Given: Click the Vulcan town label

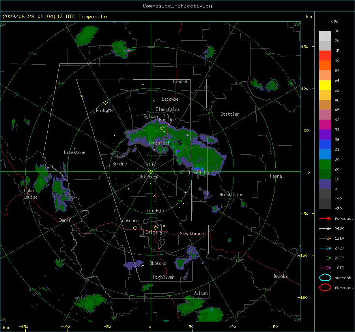Looking at the screenshot, I should (x=201, y=293).
